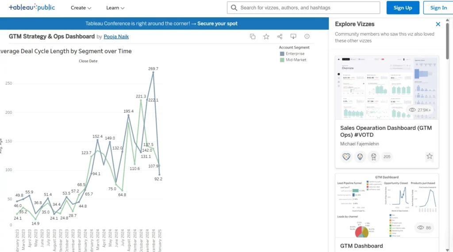Follow the Secure your spot banner link

[x=217, y=24]
